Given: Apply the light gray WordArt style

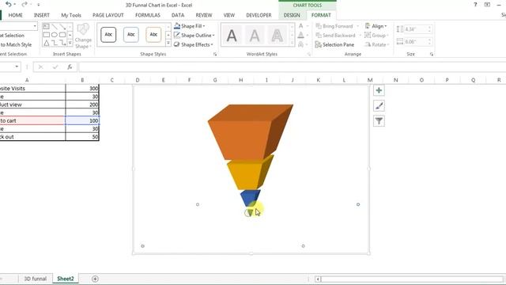Looking at the screenshot, I should [255, 35].
